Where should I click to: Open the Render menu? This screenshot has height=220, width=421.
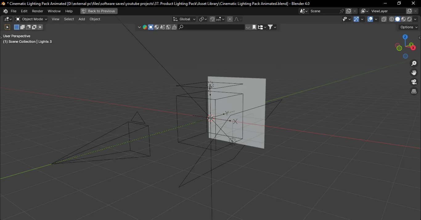[x=38, y=11]
